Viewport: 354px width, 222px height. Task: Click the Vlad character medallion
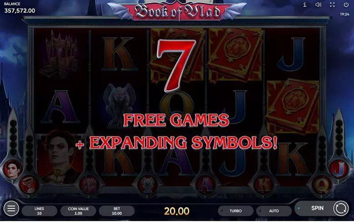(13, 168)
